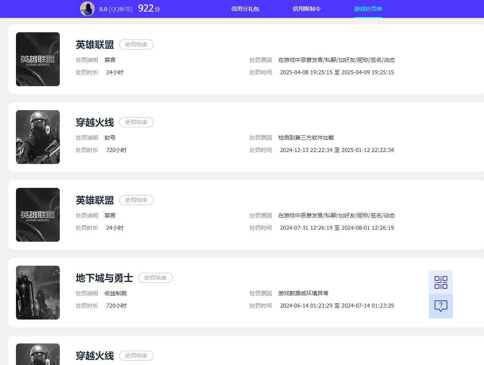The image size is (484, 365).
Task: Click 处罚结束 badge on 封号 穿越火线 record
Action: click(x=136, y=122)
